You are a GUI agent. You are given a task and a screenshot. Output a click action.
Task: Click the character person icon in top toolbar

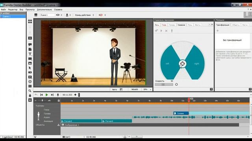point(67,15)
